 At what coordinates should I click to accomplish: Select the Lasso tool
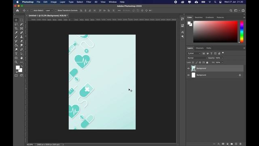pos(16,24)
